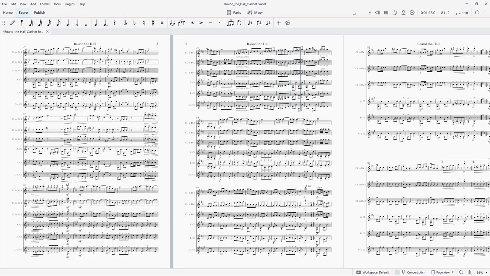This screenshot has height=276, width=490.
Task: Pick the pin note-input mode icon
Action: pyautogui.click(x=22, y=23)
